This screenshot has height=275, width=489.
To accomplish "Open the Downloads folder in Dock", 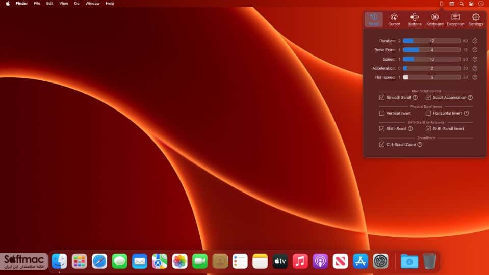I will tap(409, 261).
